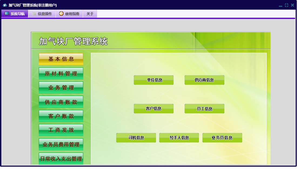The width and height of the screenshot is (297, 195).
Task: Open the 供应商账款 section
Action: (61, 102)
